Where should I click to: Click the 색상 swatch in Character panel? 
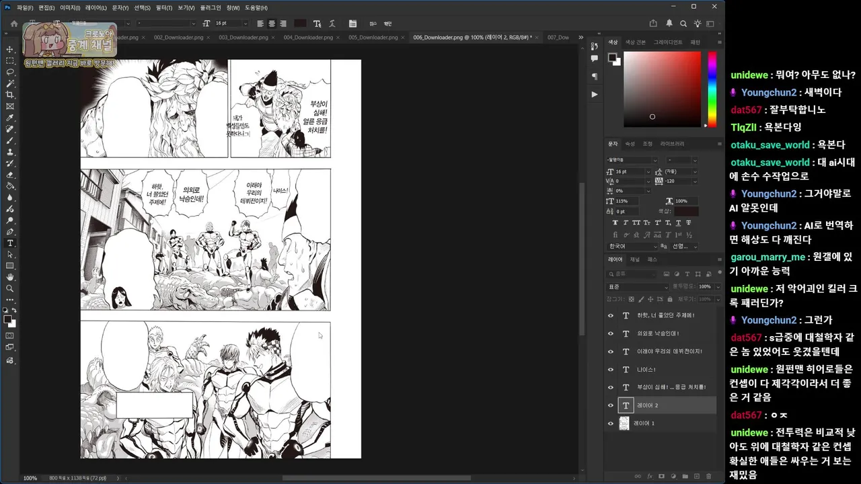tap(687, 211)
